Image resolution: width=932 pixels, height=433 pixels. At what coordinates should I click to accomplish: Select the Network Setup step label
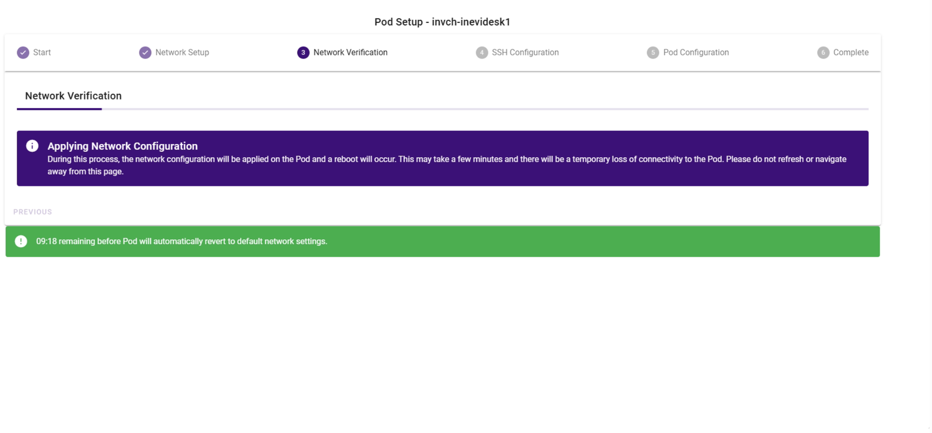pos(183,52)
